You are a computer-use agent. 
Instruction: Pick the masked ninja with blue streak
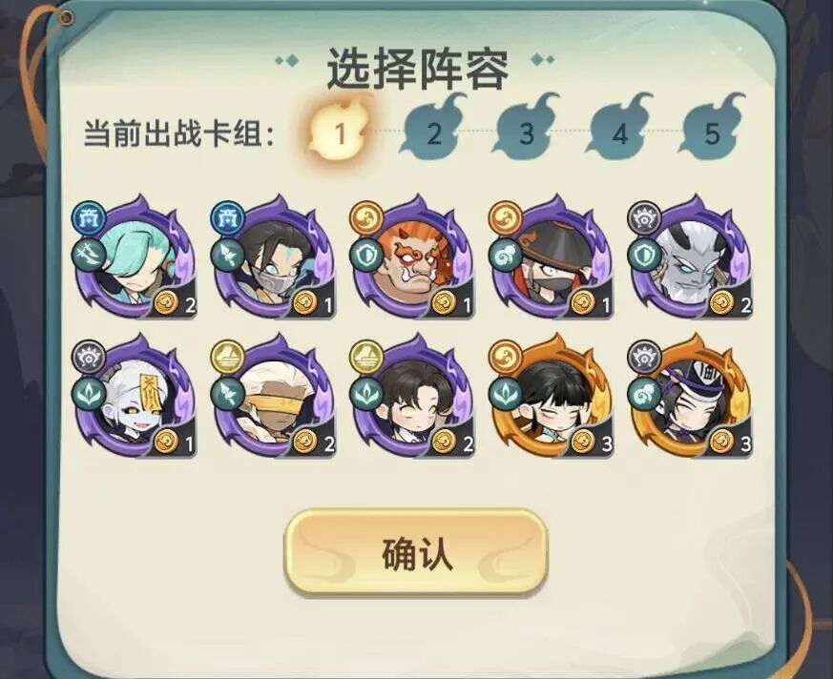274,258
